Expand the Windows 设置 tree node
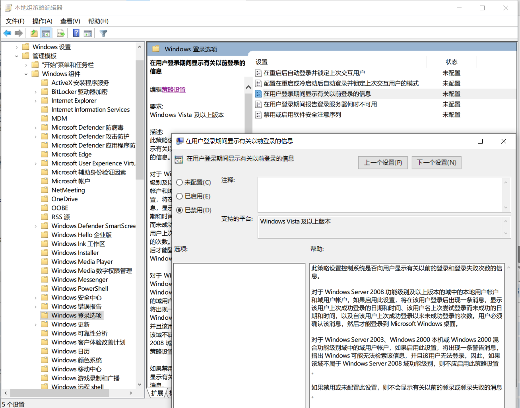 [x=17, y=47]
